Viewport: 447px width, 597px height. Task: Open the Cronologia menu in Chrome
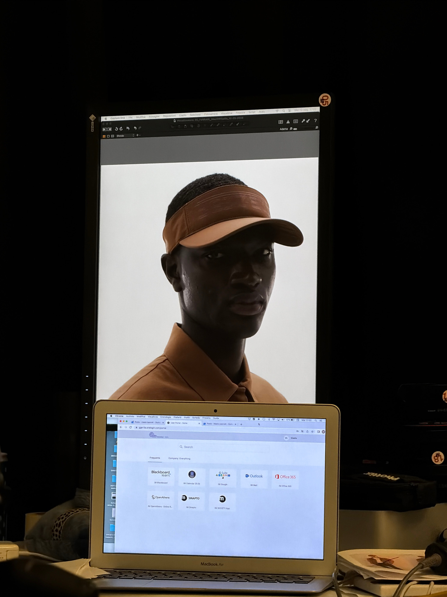click(166, 417)
